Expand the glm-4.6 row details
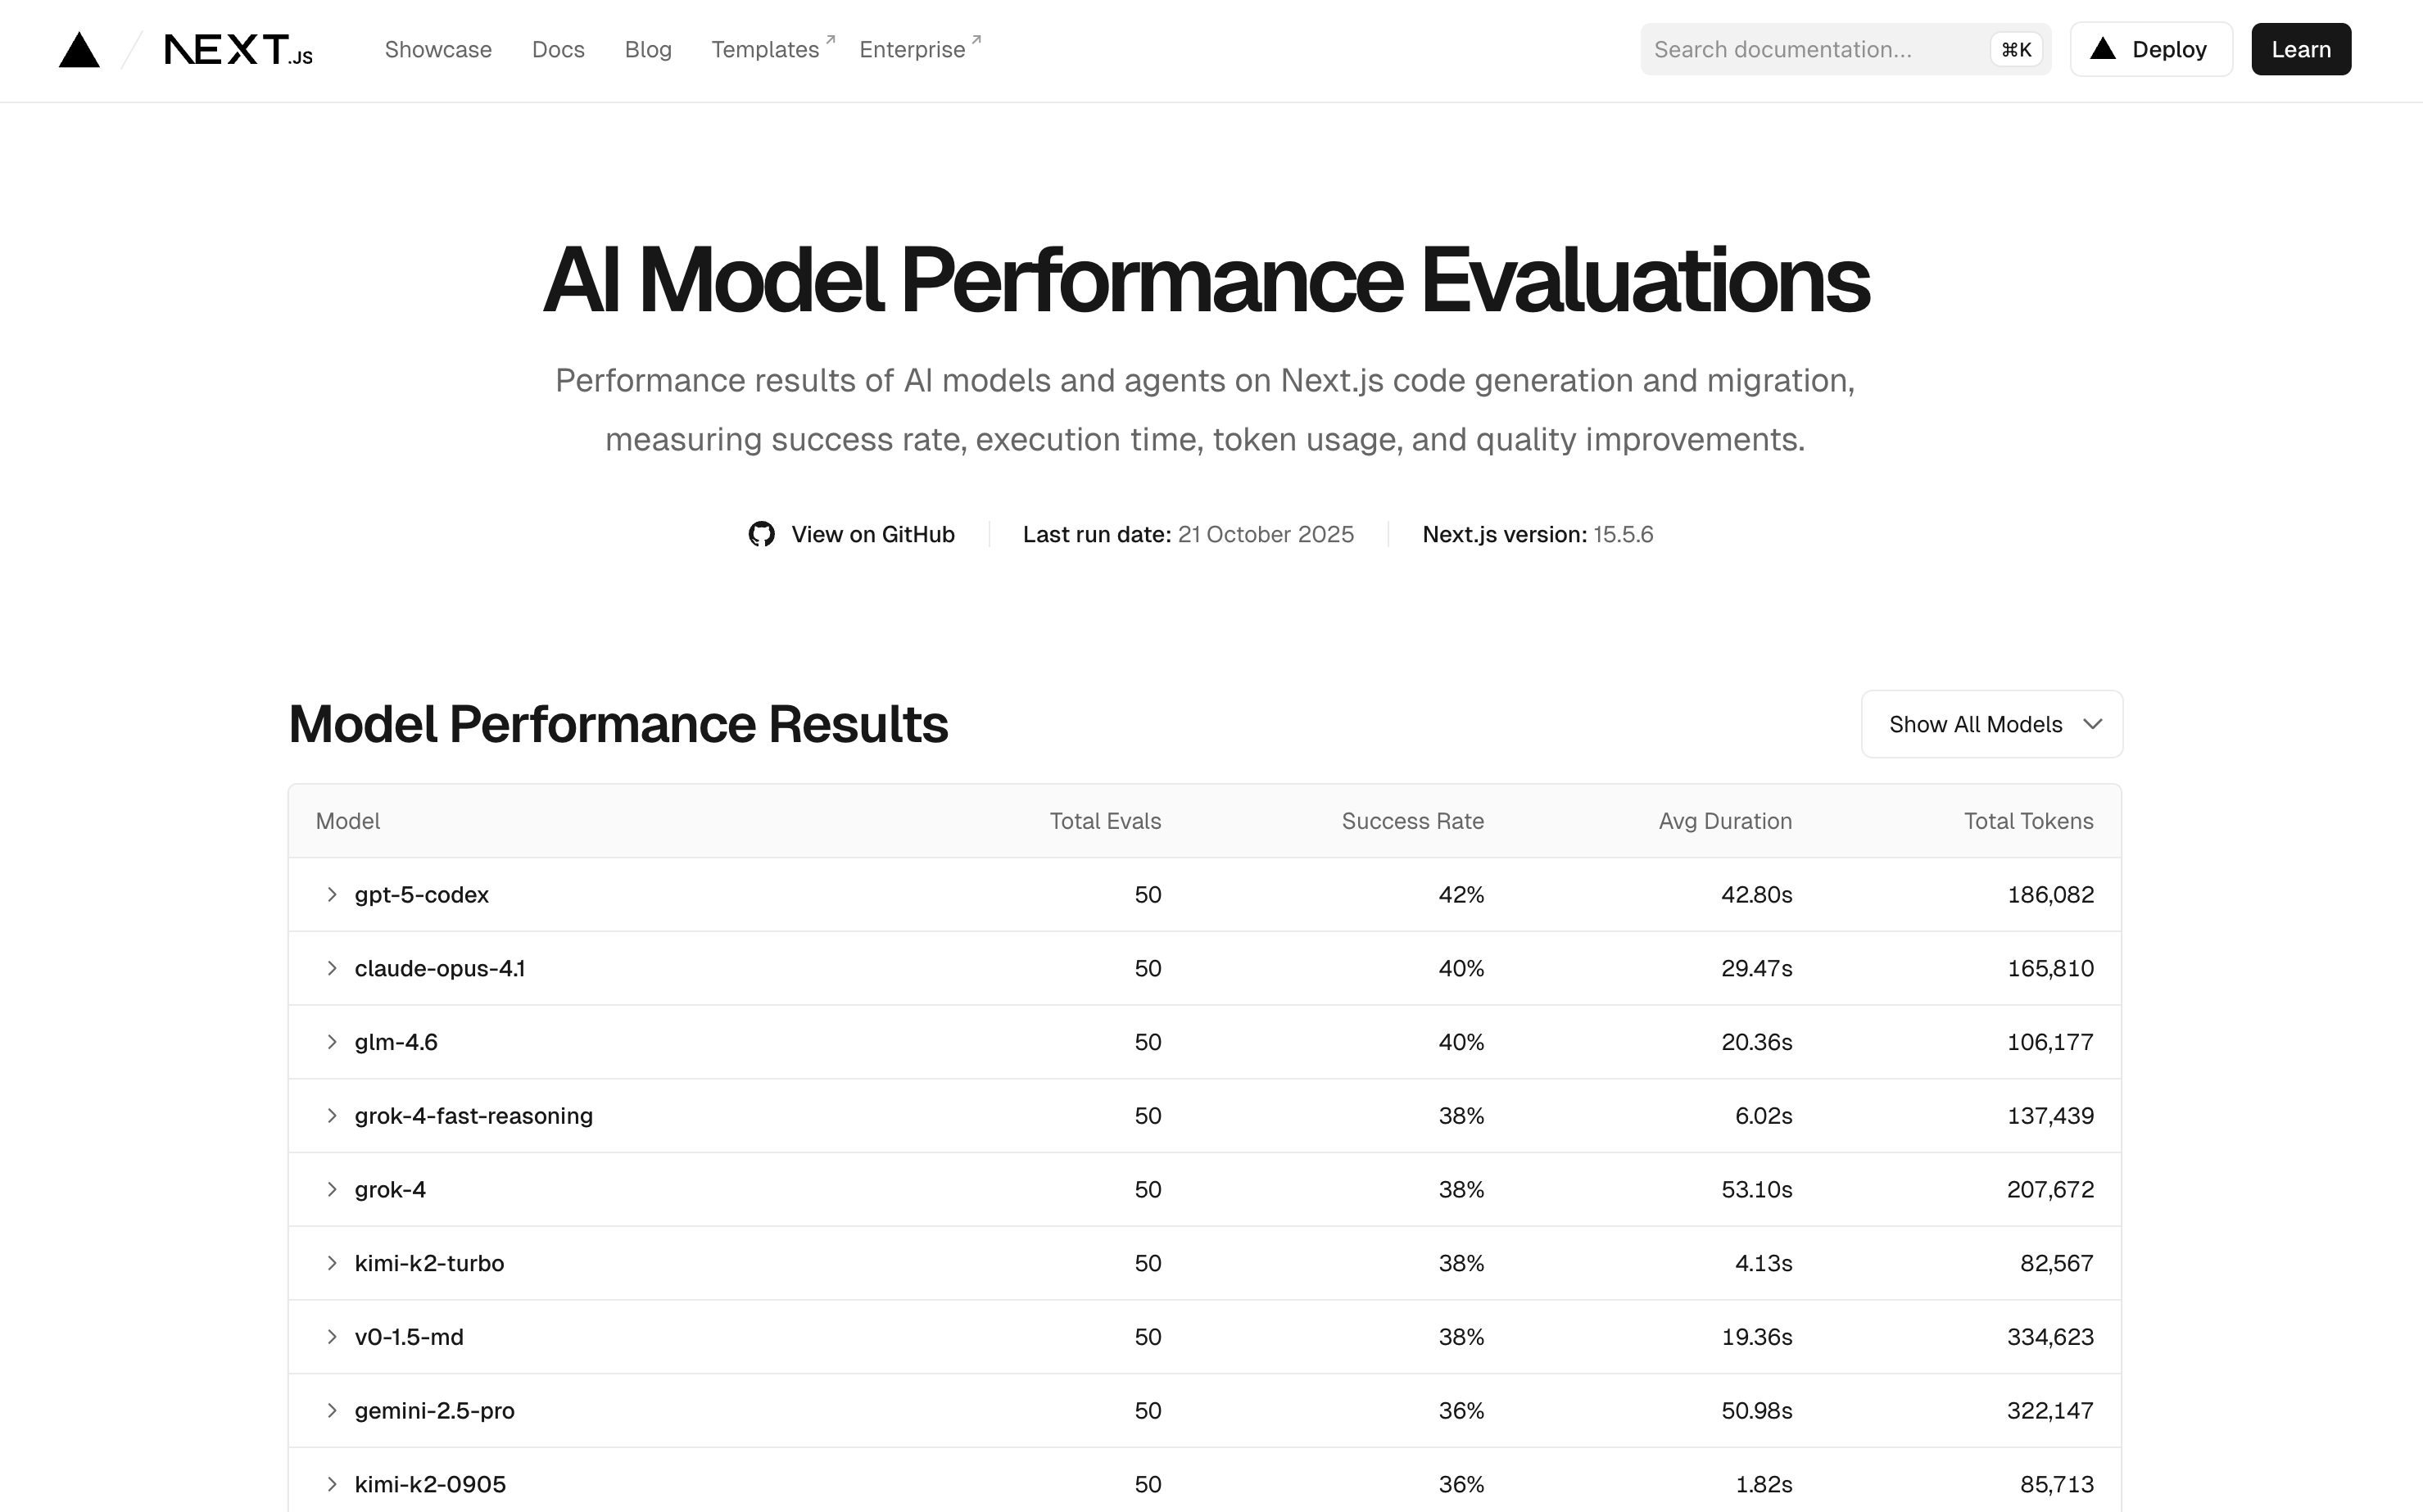The width and height of the screenshot is (2423, 1512). click(332, 1042)
